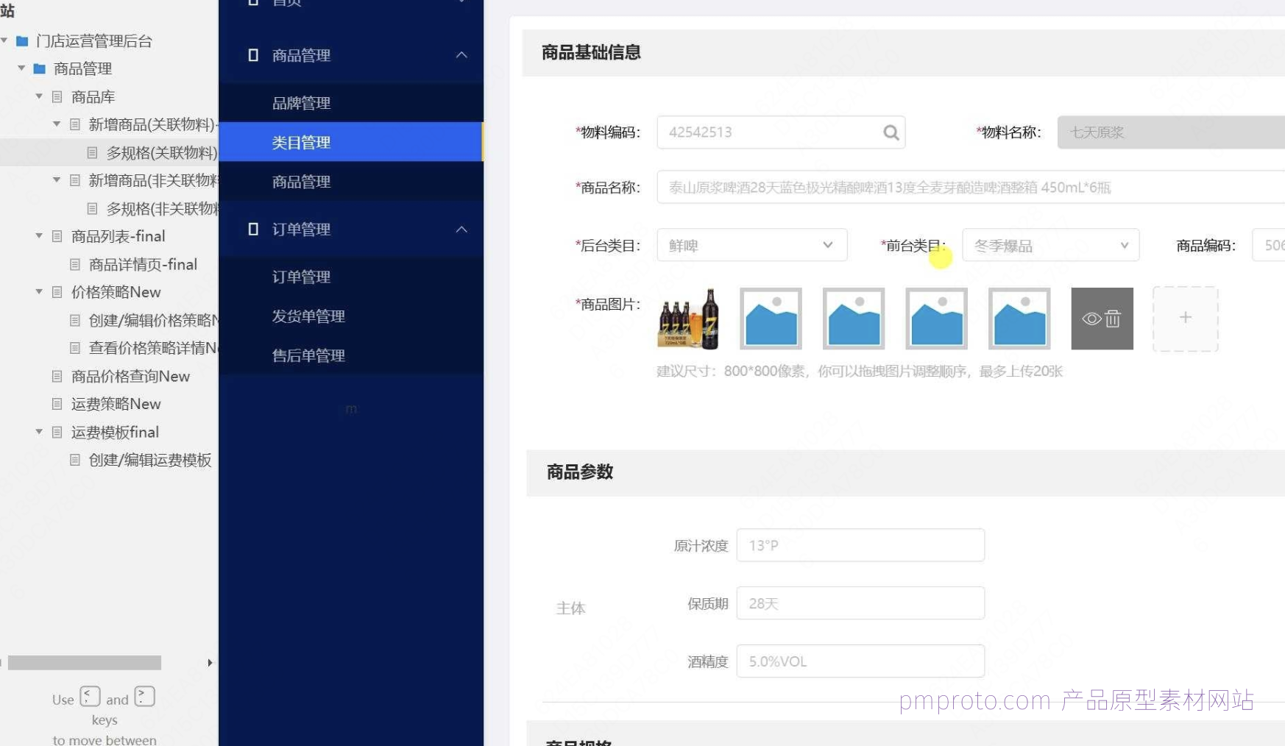
Task: Click the 商品名称 input field
Action: coord(971,187)
